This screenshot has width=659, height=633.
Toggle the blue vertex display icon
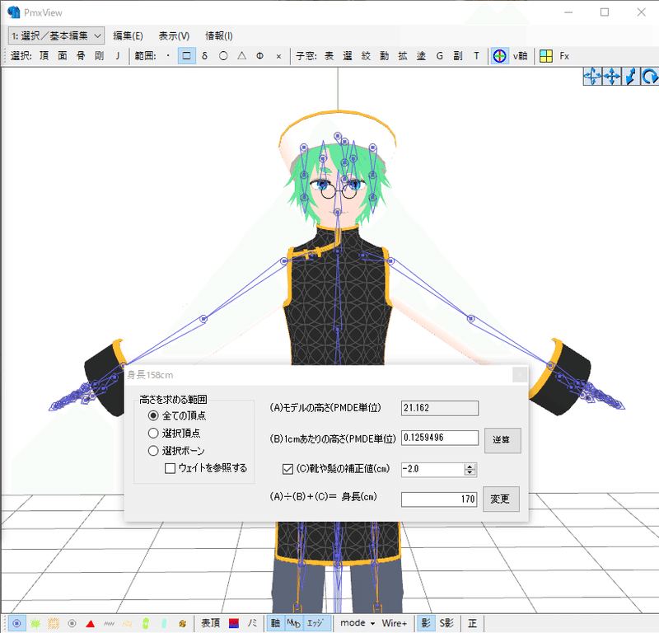(16, 623)
